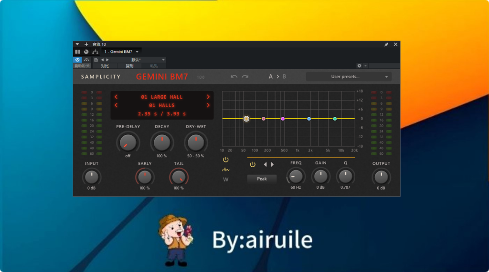Click the 0.707 Q value
The width and height of the screenshot is (489, 272).
pos(345,187)
